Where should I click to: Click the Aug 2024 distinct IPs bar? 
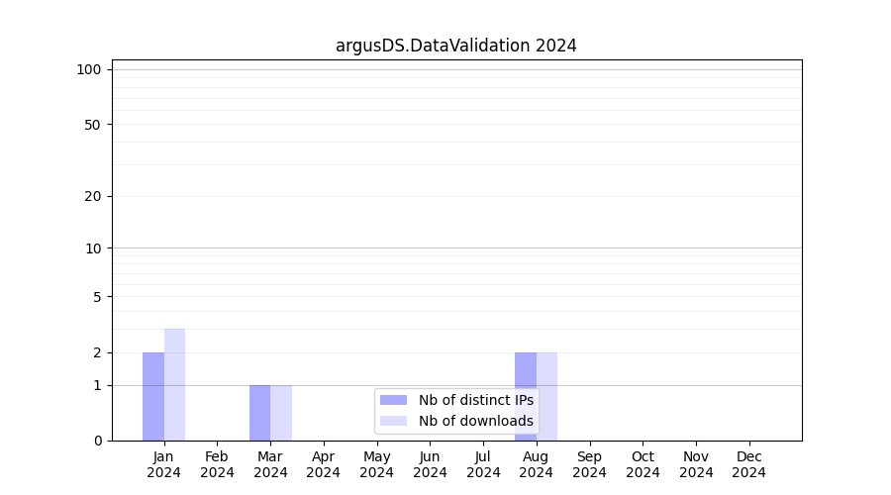coord(526,396)
